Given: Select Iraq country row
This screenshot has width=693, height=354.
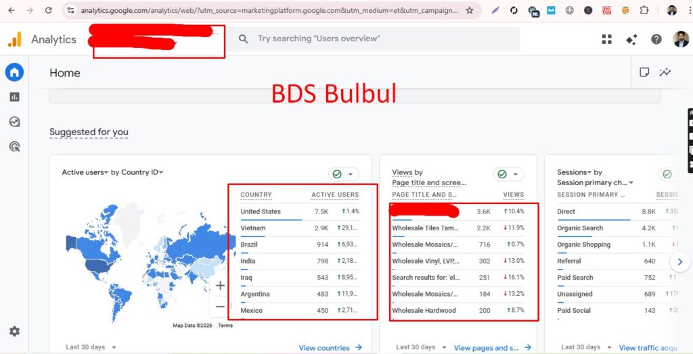Looking at the screenshot, I should 300,278.
